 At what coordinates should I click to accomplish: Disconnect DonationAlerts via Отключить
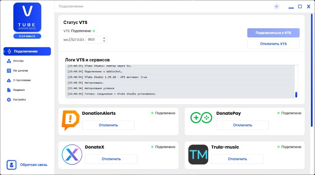tap(108, 125)
